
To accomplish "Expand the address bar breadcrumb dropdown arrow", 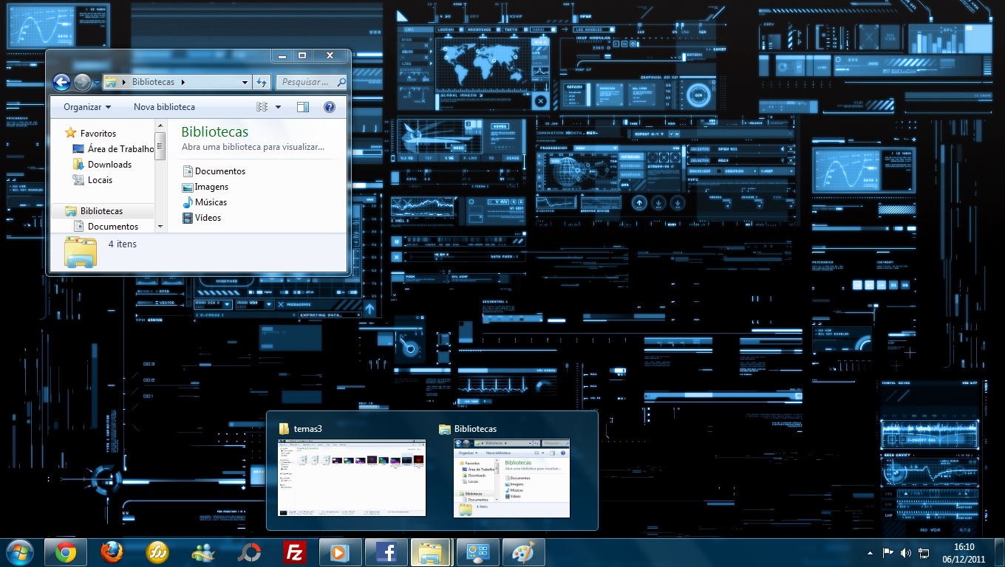I will [244, 82].
